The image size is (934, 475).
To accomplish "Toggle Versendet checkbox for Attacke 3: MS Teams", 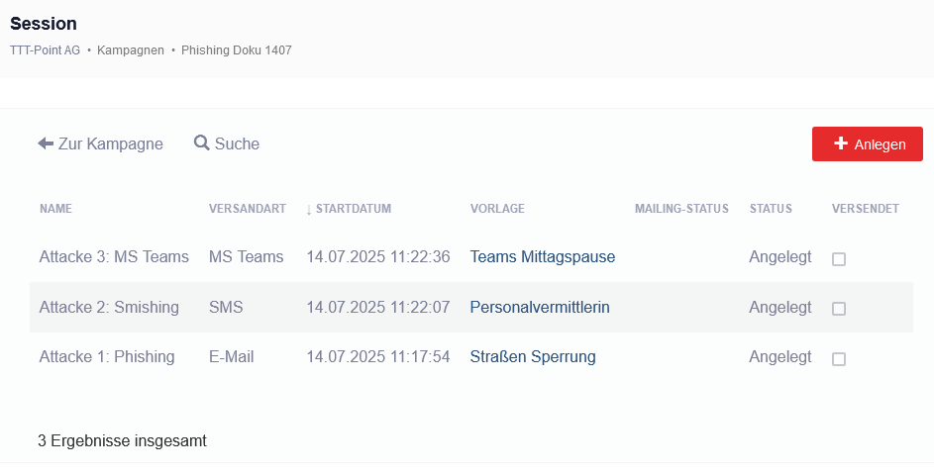I will [839, 258].
